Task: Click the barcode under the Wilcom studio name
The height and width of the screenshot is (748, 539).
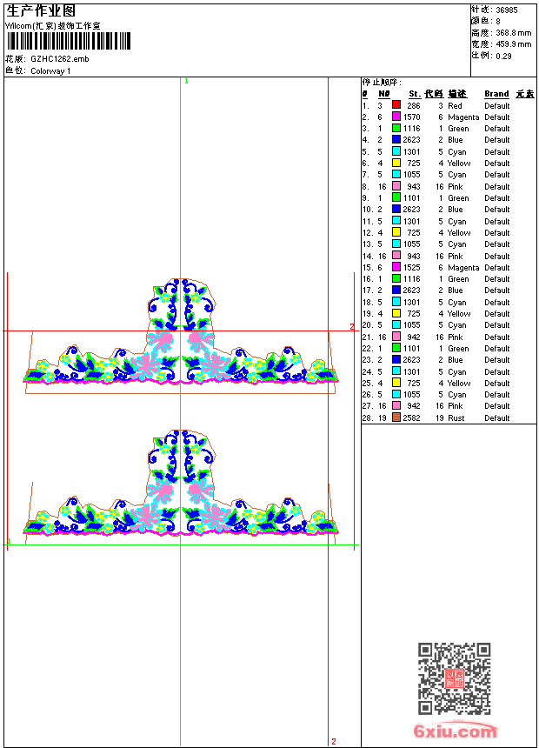Action: coord(69,42)
